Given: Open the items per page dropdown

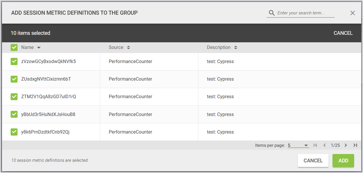Looking at the screenshot, I should 298,145.
